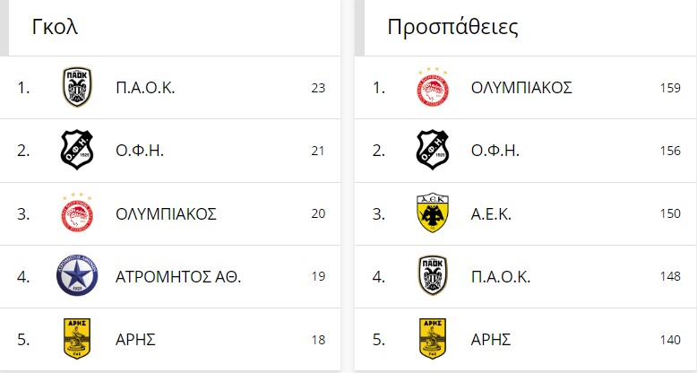Click the 23 goals value for PAOK
The width and height of the screenshot is (697, 373).
click(318, 88)
